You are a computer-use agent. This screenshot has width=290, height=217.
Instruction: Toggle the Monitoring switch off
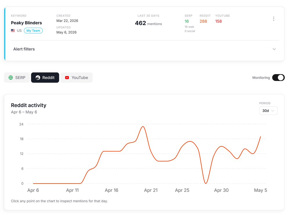point(278,78)
